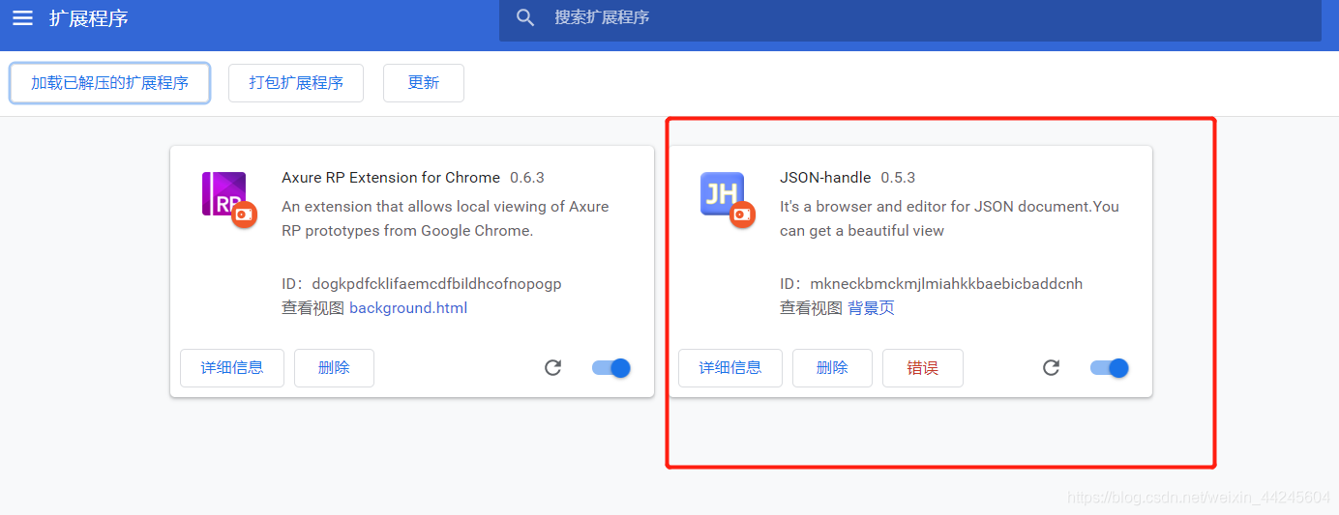Click the JSON-handle ID mkneckbmckmjlmiahkkbaebicbaddcnh
Screen dimensions: 1339x515
pyautogui.click(x=932, y=284)
